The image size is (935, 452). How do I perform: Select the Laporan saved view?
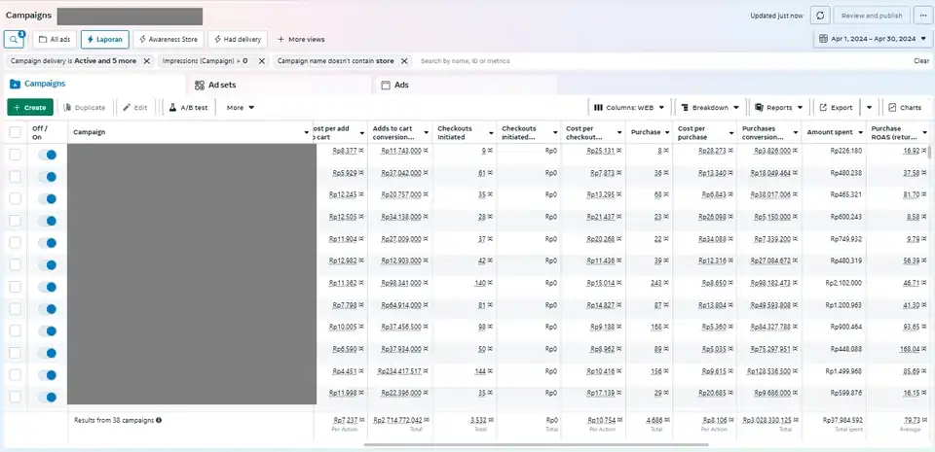pyautogui.click(x=105, y=39)
